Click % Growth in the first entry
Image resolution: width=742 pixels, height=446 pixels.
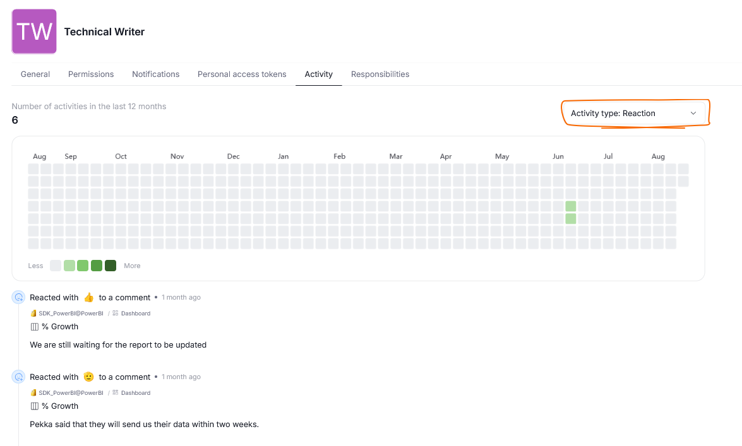pos(60,326)
